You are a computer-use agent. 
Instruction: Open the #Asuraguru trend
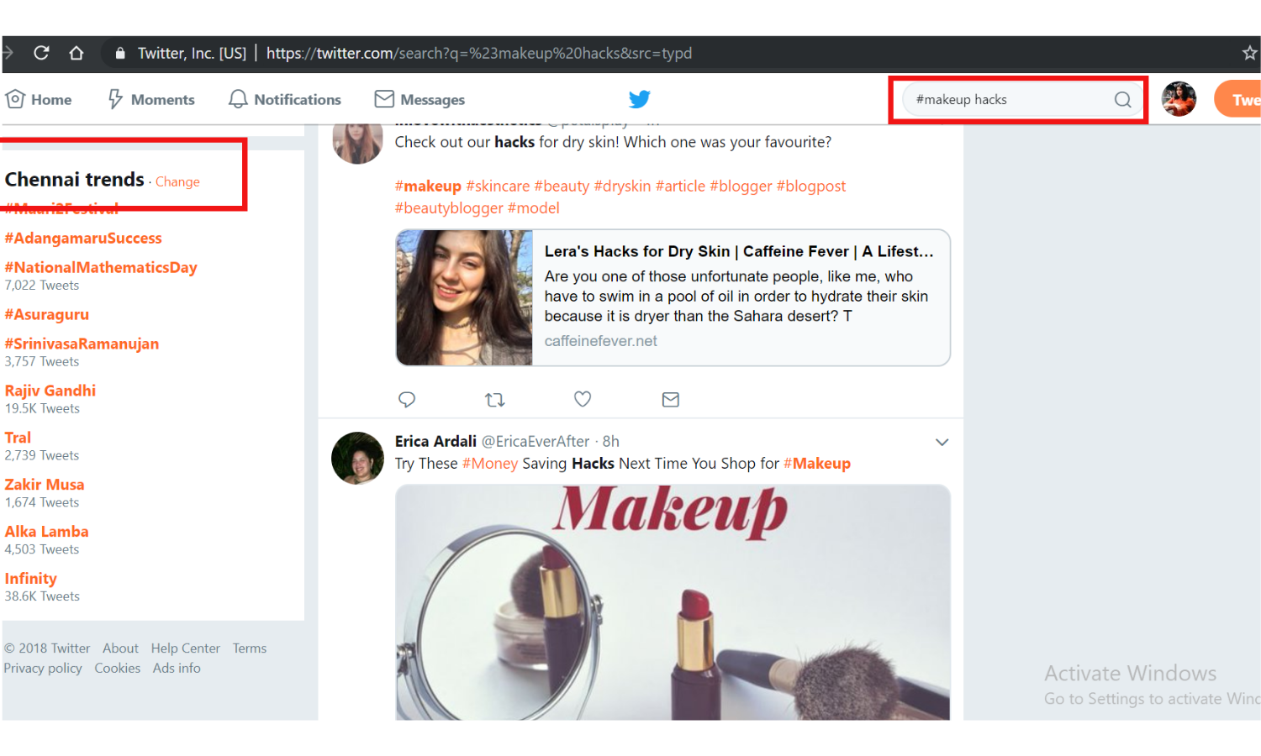[x=47, y=314]
